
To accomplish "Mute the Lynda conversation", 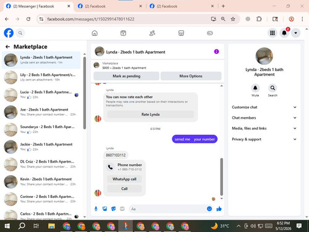I will [x=255, y=88].
